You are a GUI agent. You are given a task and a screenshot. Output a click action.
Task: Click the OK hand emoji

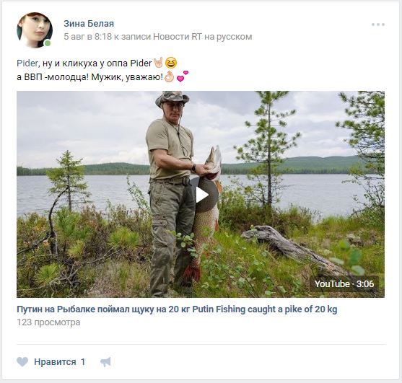[169, 76]
